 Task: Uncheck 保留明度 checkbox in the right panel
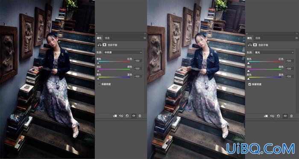249,84
